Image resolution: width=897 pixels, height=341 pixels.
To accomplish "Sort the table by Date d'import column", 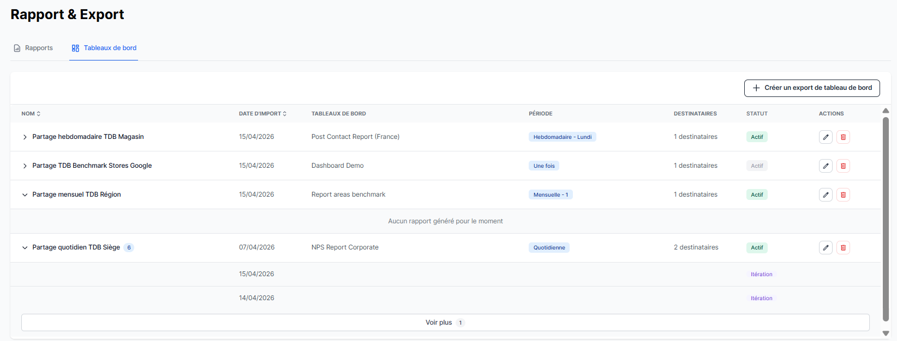I will click(262, 114).
